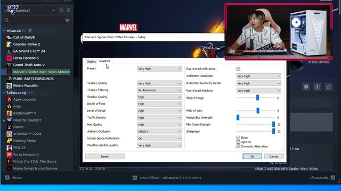The width and height of the screenshot is (341, 191).
Task: Open the Reflection Geometry Detail dropdown
Action: [258, 83]
